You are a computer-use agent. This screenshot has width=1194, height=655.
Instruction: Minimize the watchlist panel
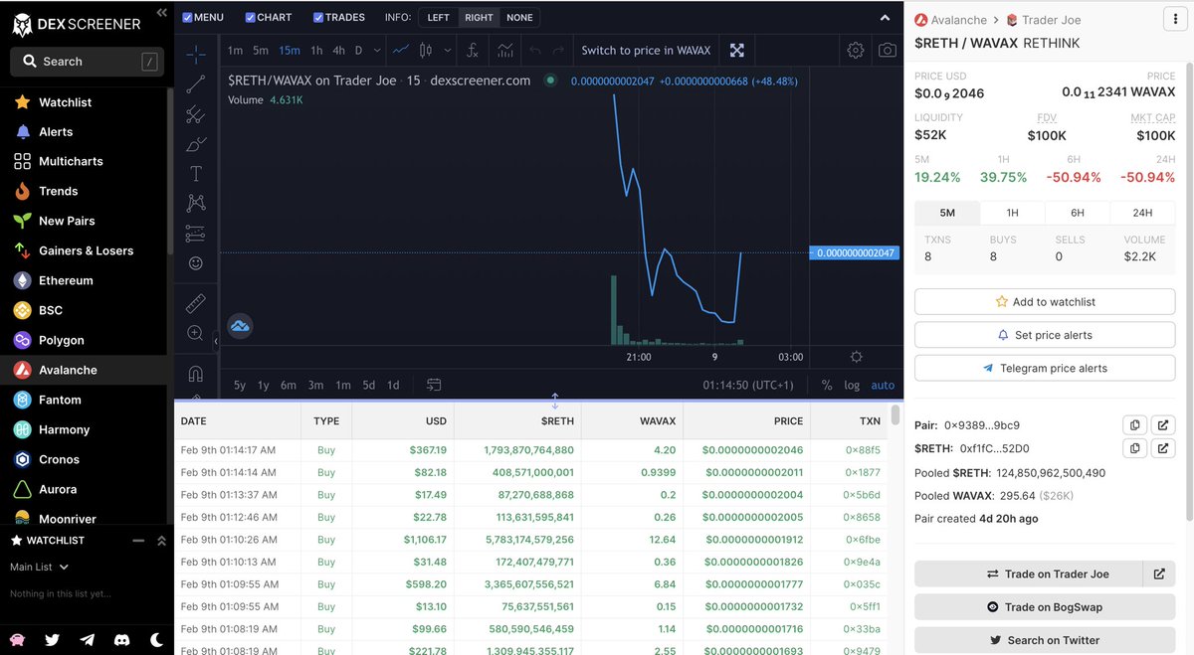pyautogui.click(x=139, y=541)
